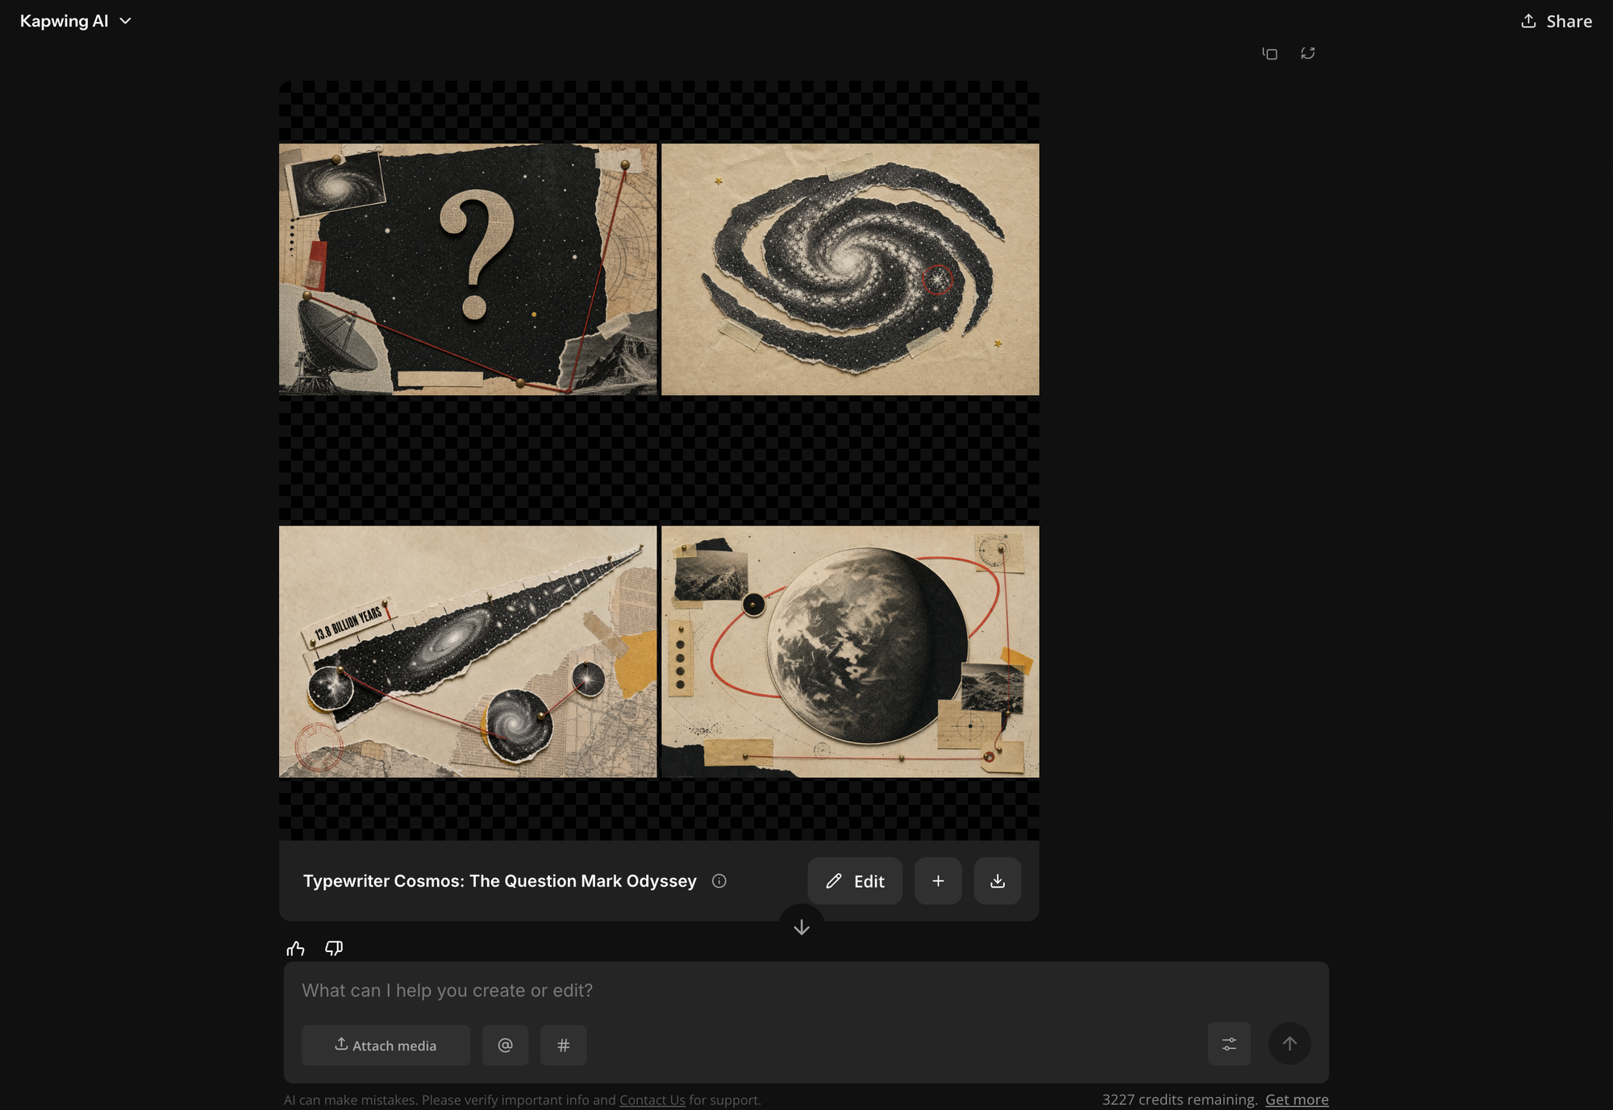Click the Share button
Screen dimensions: 1613x1110
click(x=1556, y=22)
